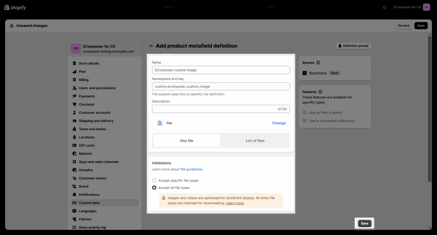Click the top Search bar
The image size is (437, 235).
[218, 7]
